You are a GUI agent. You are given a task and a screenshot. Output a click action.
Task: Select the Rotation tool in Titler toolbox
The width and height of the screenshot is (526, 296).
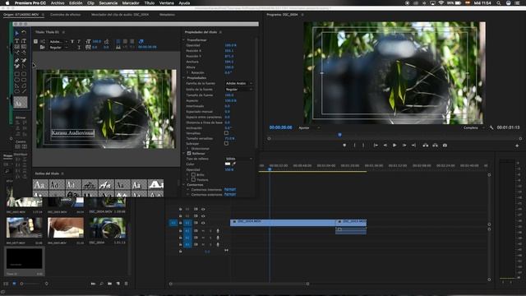coord(24,33)
